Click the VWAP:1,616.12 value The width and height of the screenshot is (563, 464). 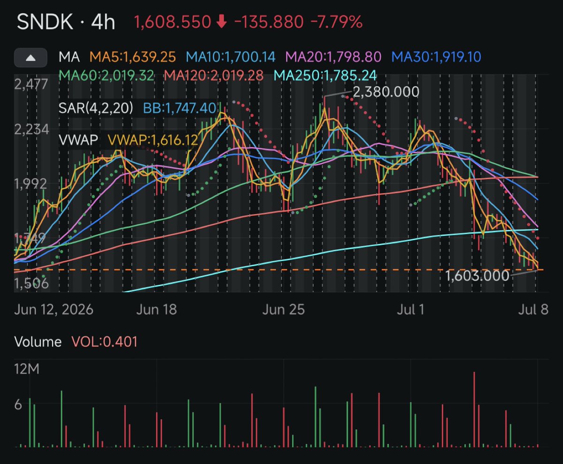(153, 139)
